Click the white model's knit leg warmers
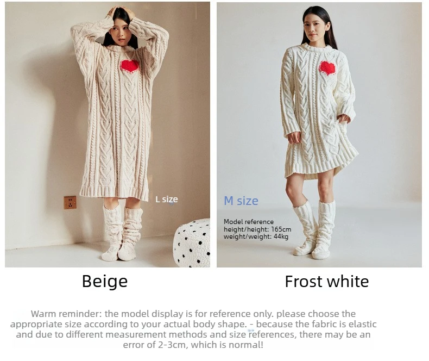Screen dimensions: 429x361 tap(314, 229)
